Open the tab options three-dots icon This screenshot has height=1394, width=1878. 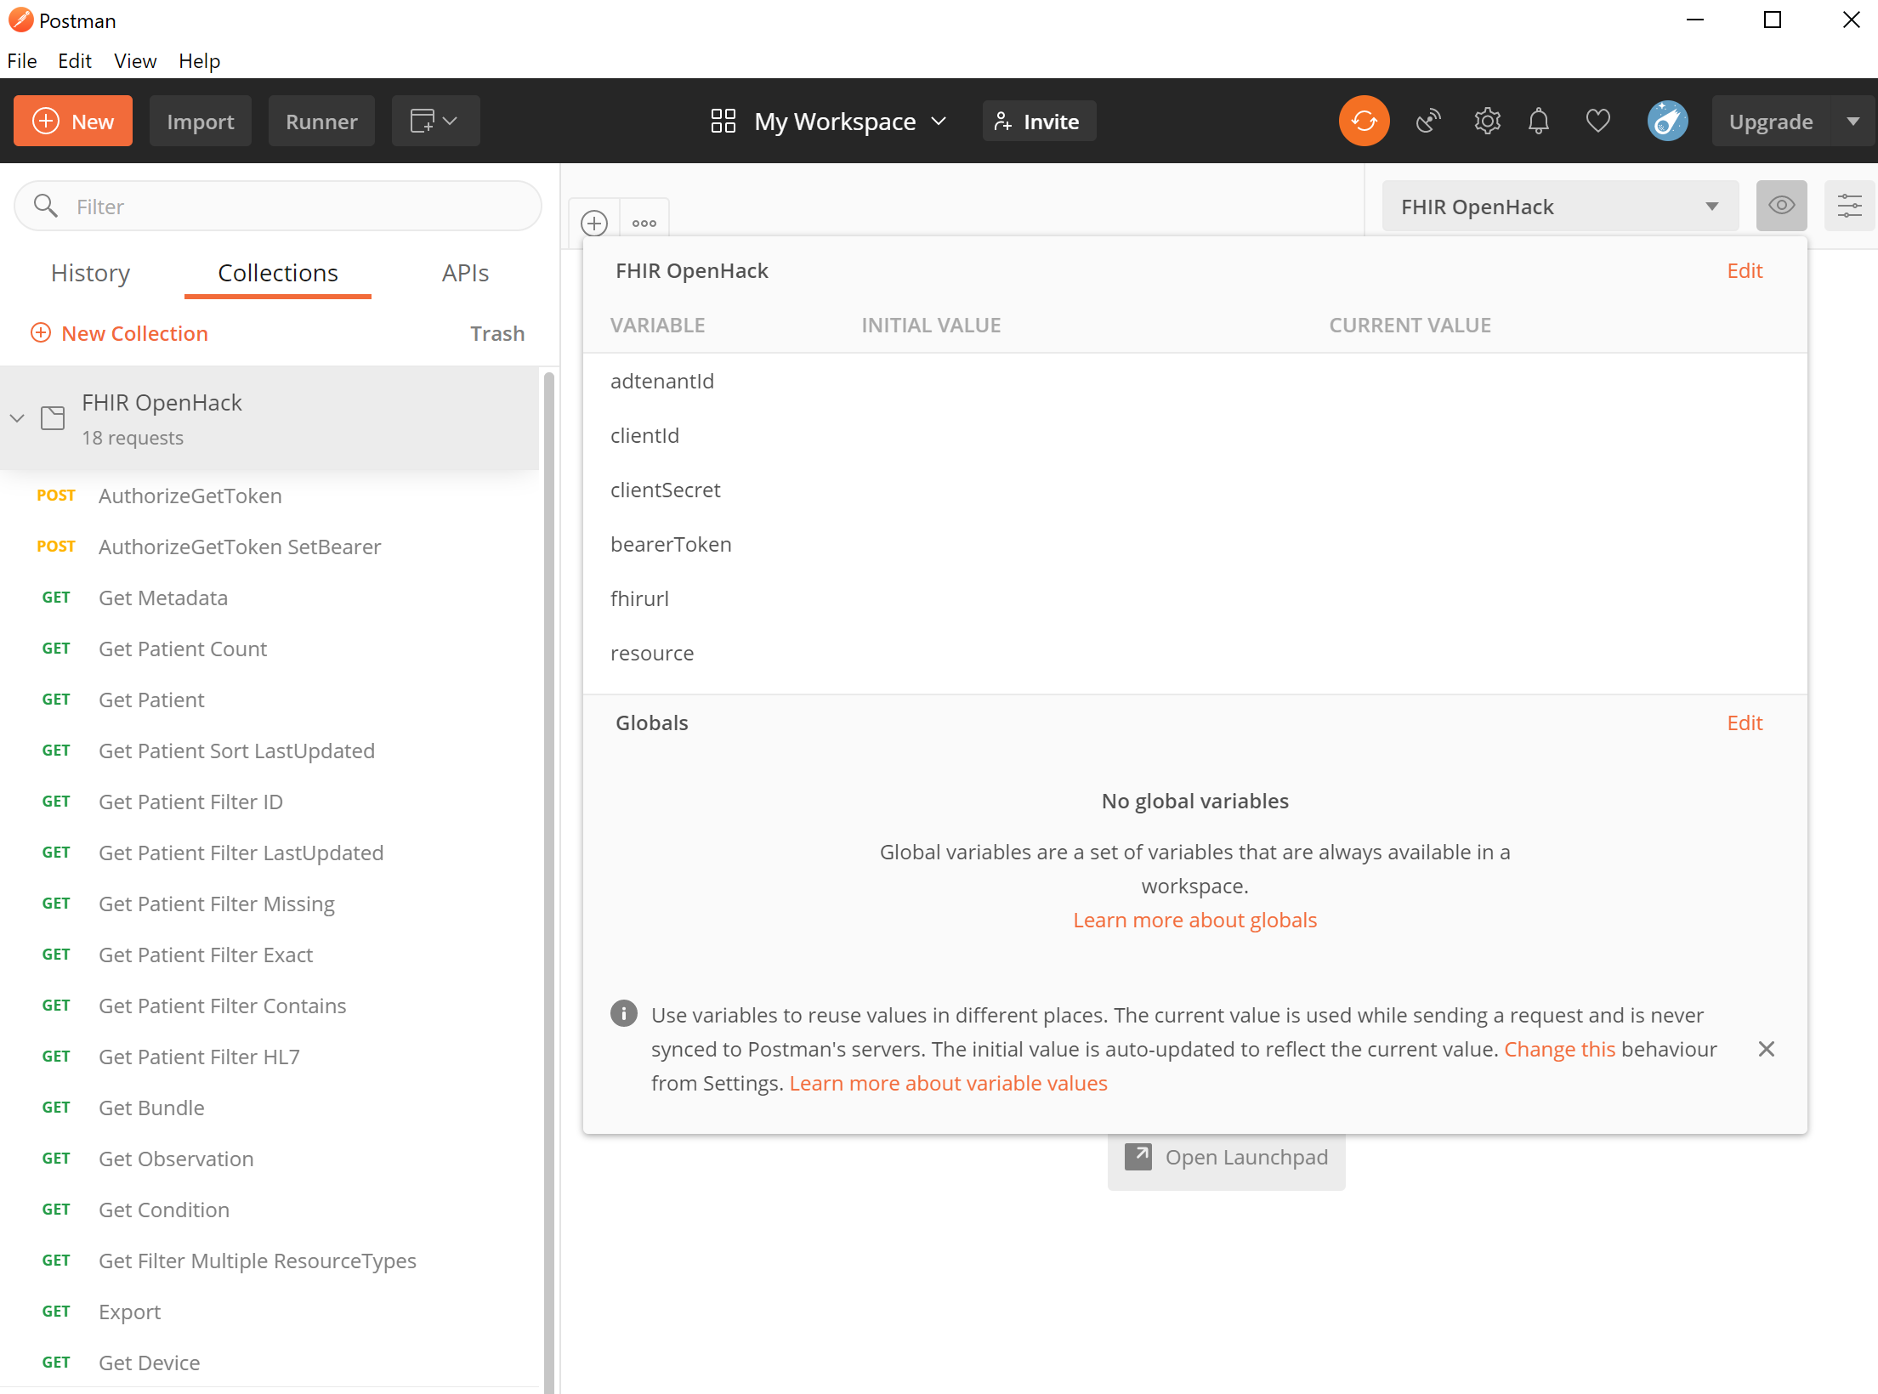click(x=644, y=224)
